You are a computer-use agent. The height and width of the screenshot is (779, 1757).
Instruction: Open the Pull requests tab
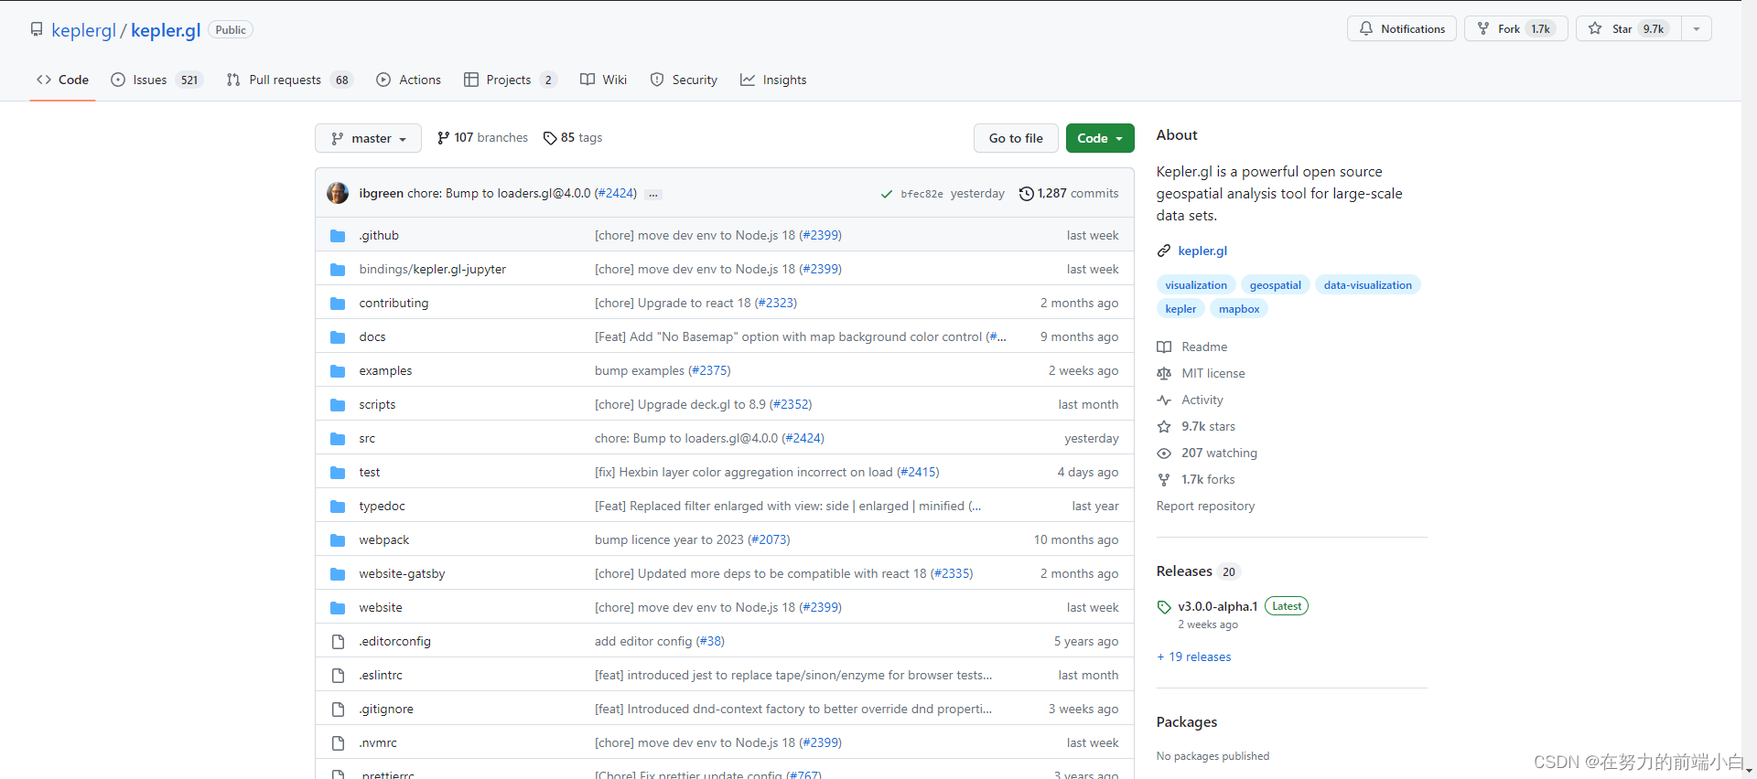[x=289, y=80]
